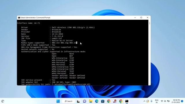The height and width of the screenshot is (104, 185).
Task: Click the 'Radio types supported' label
Action: 33,43
